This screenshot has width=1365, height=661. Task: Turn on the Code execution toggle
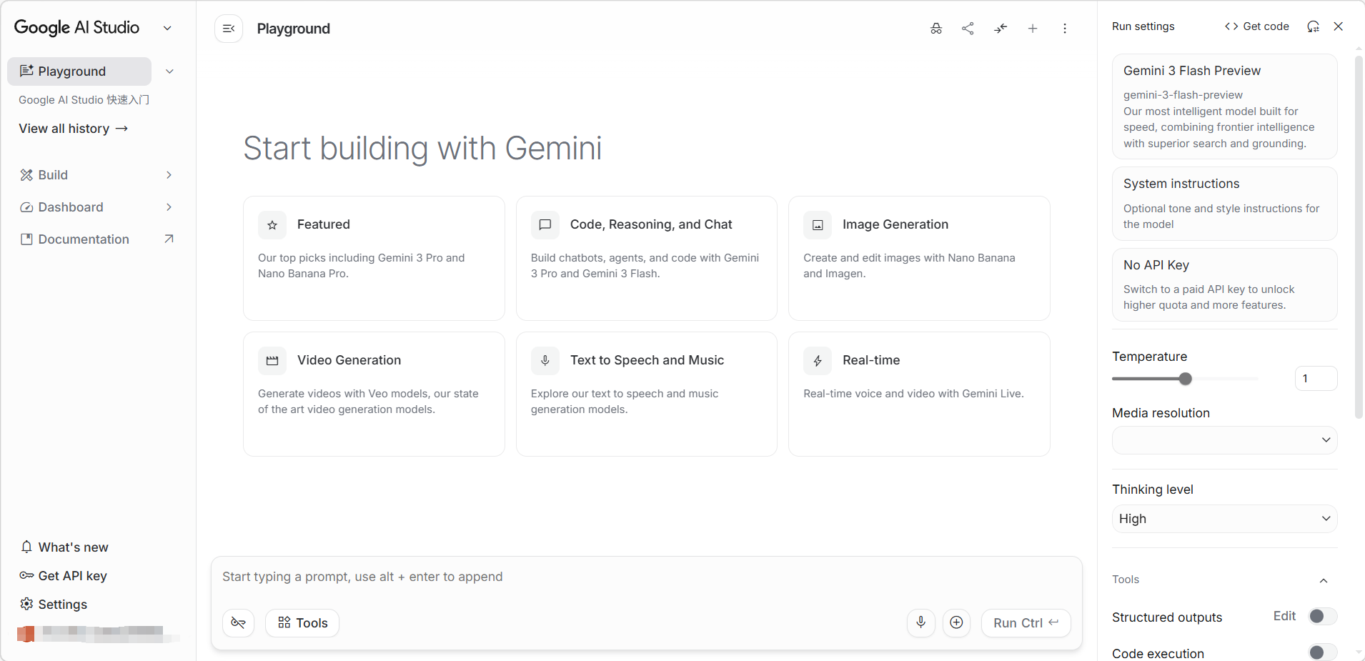pos(1322,652)
